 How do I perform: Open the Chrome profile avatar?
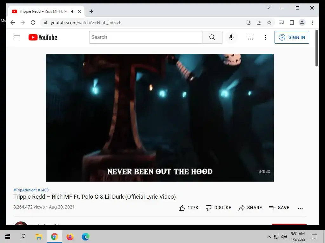pos(302,22)
